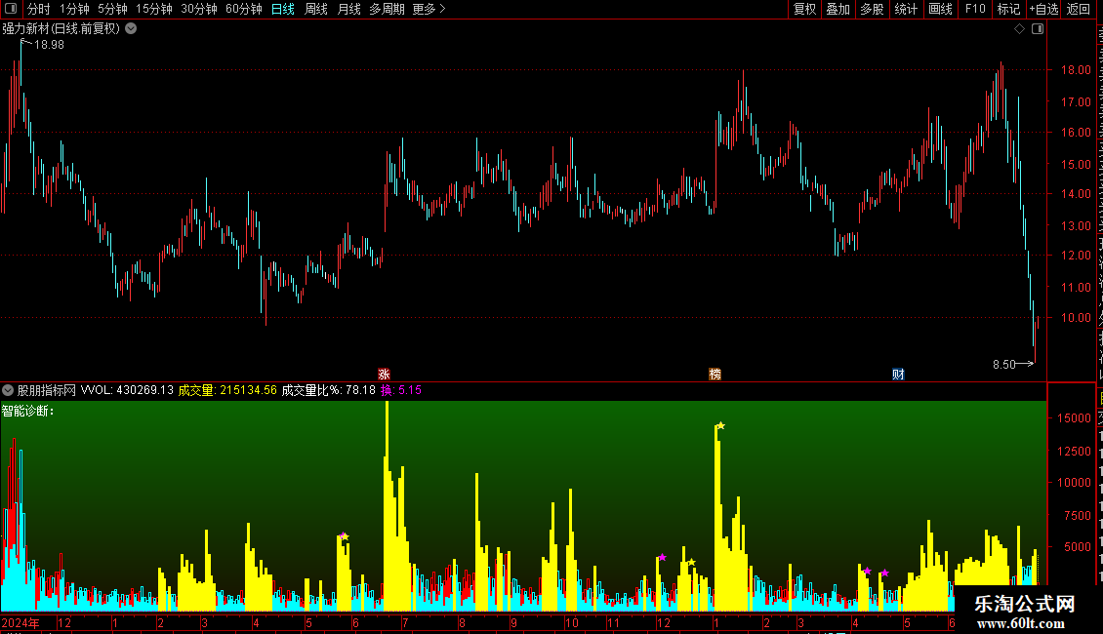
Task: Click the 智能诊断 label
Action: click(x=27, y=412)
